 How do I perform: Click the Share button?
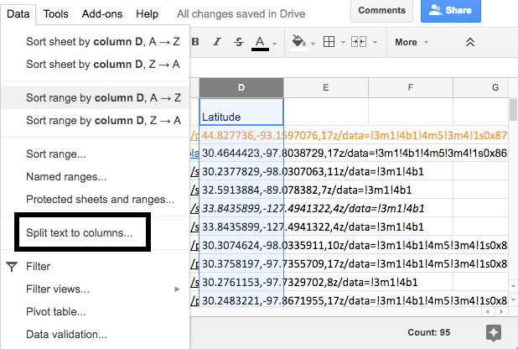tap(451, 11)
